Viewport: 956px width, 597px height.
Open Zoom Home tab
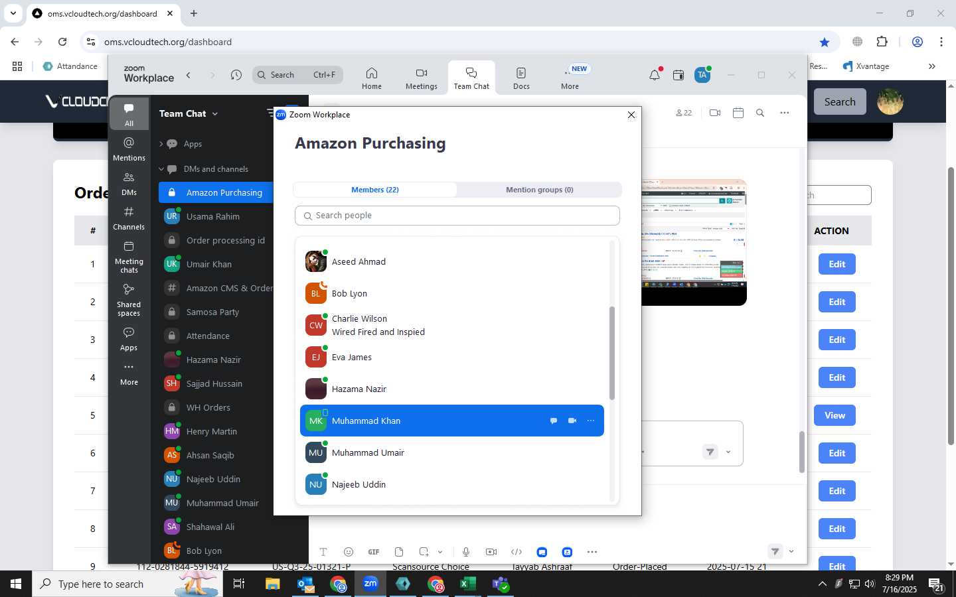click(x=372, y=78)
